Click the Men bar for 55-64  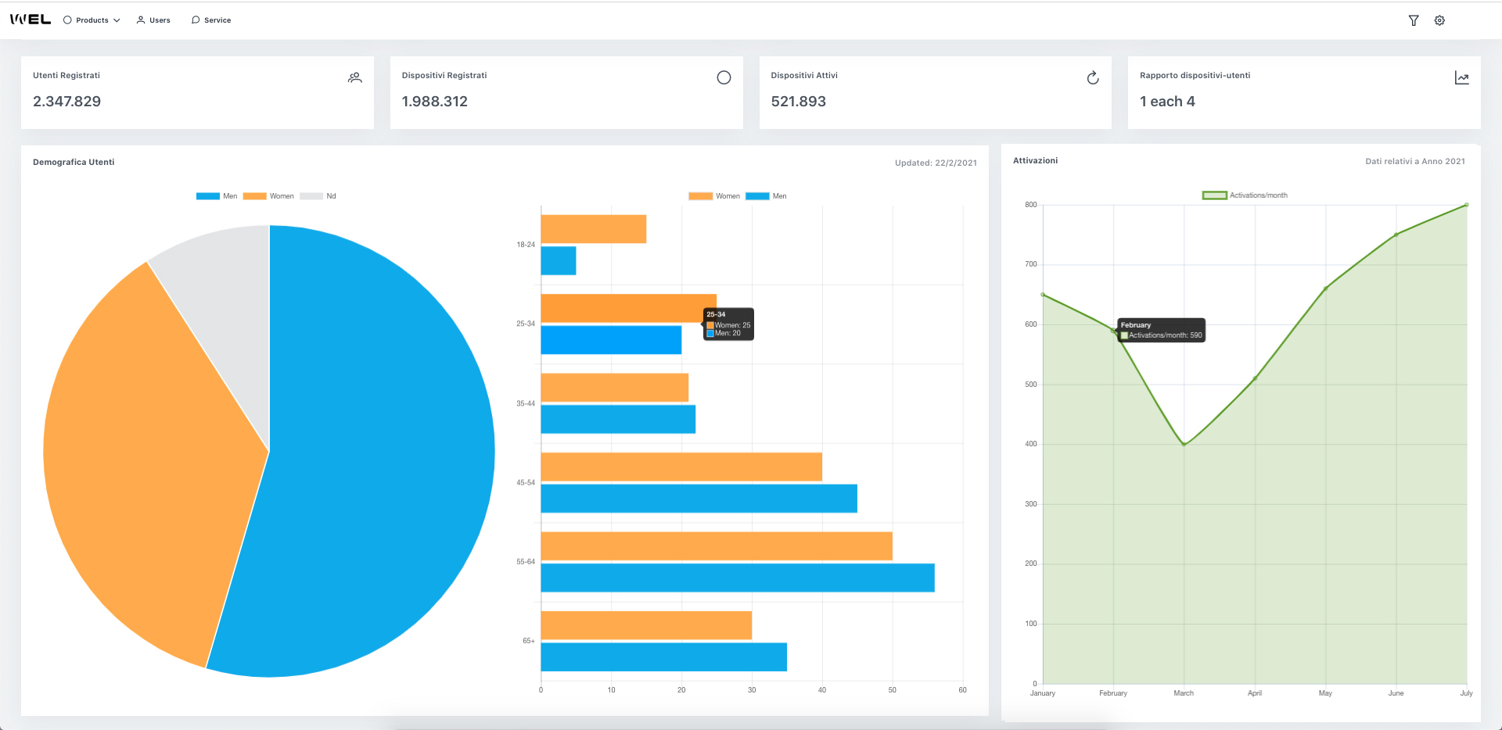(x=738, y=578)
